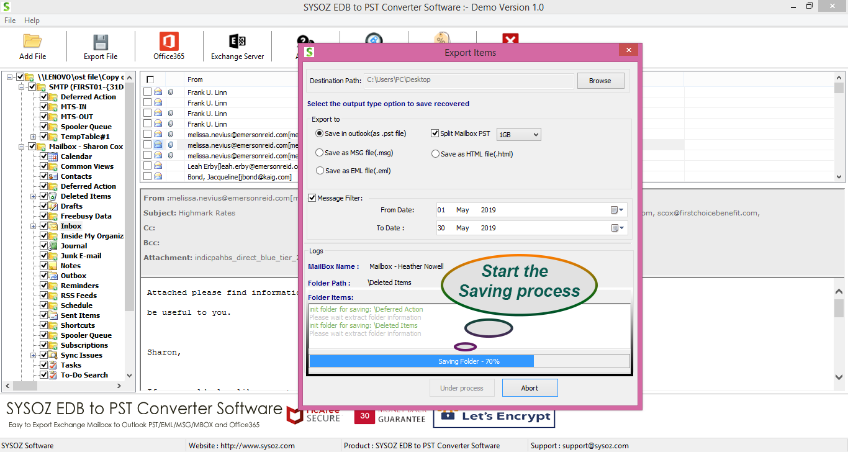The image size is (848, 452).
Task: Click the website link http://www.sysoz.com
Action: click(258, 446)
